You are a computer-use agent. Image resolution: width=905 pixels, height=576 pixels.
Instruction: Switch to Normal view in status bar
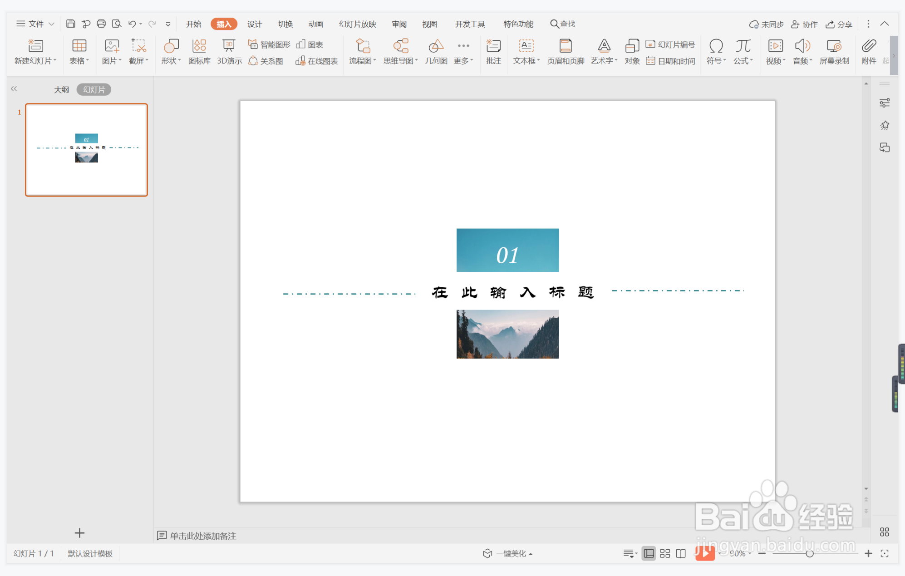point(649,553)
